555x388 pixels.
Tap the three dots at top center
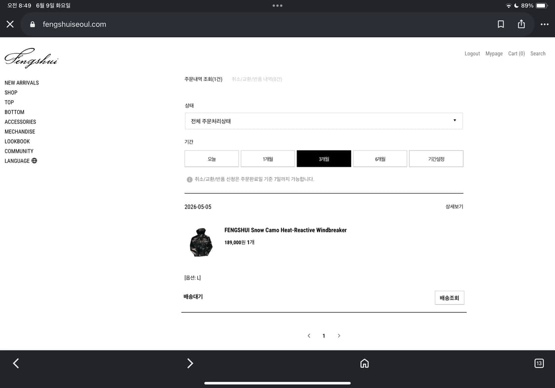point(277,5)
